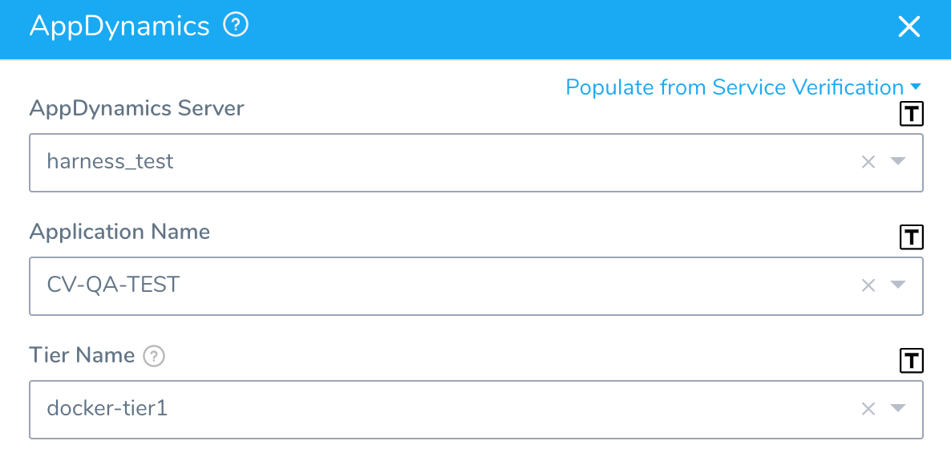The height and width of the screenshot is (449, 951).
Task: Clear the harness_test server selection
Action: click(868, 162)
